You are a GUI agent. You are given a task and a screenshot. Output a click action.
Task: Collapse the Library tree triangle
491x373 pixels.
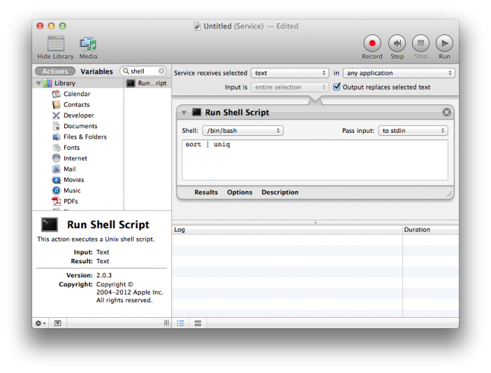(39, 84)
